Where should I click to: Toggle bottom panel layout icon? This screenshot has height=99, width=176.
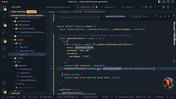pos(164,2)
